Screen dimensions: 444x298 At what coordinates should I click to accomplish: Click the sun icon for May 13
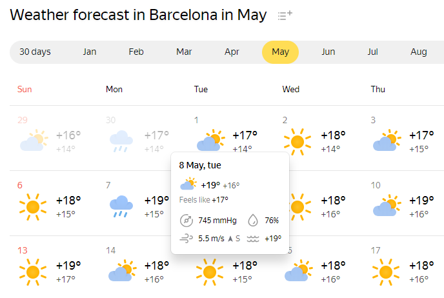coord(32,272)
